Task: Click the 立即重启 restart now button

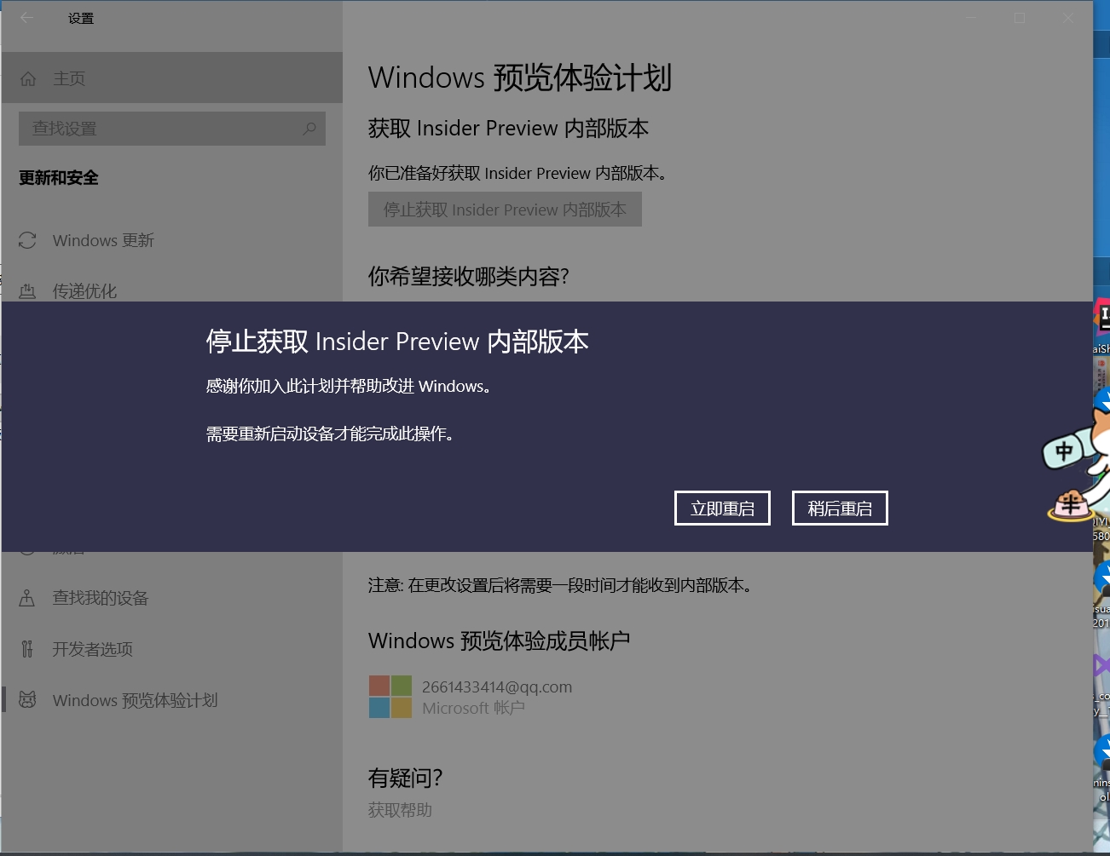Action: tap(722, 508)
